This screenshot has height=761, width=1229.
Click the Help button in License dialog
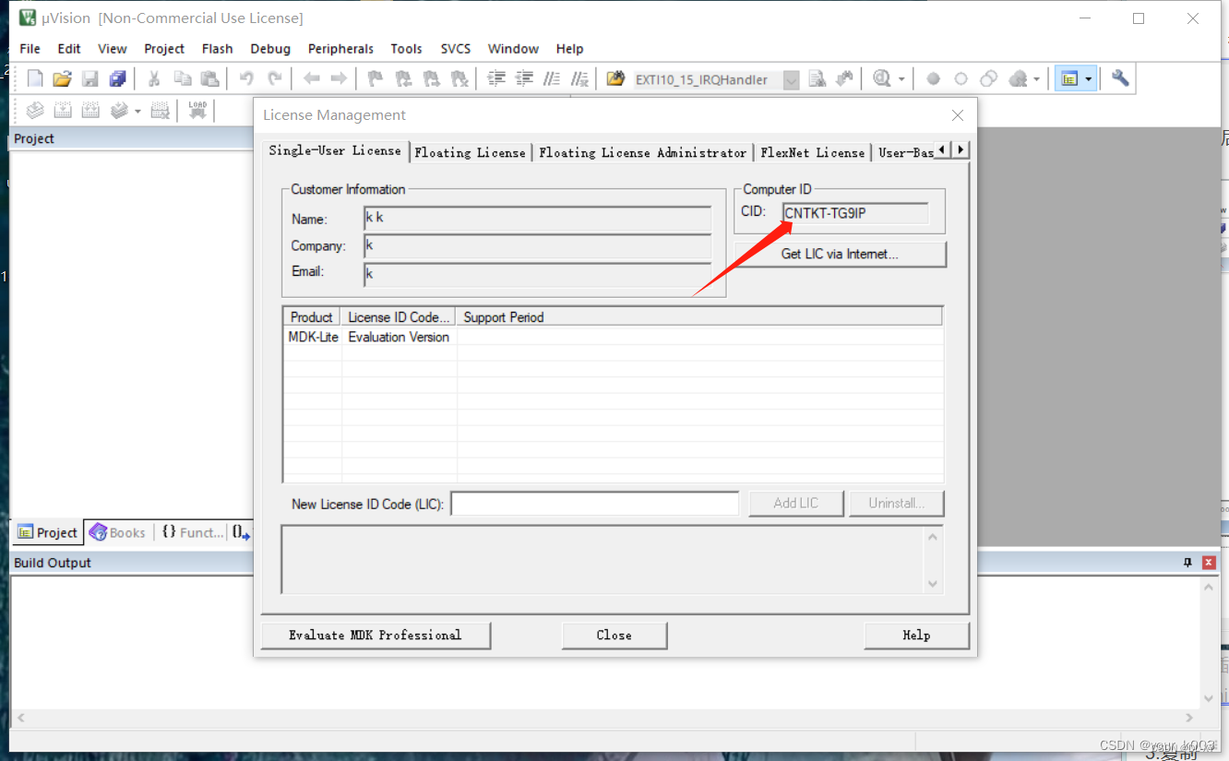pos(916,635)
